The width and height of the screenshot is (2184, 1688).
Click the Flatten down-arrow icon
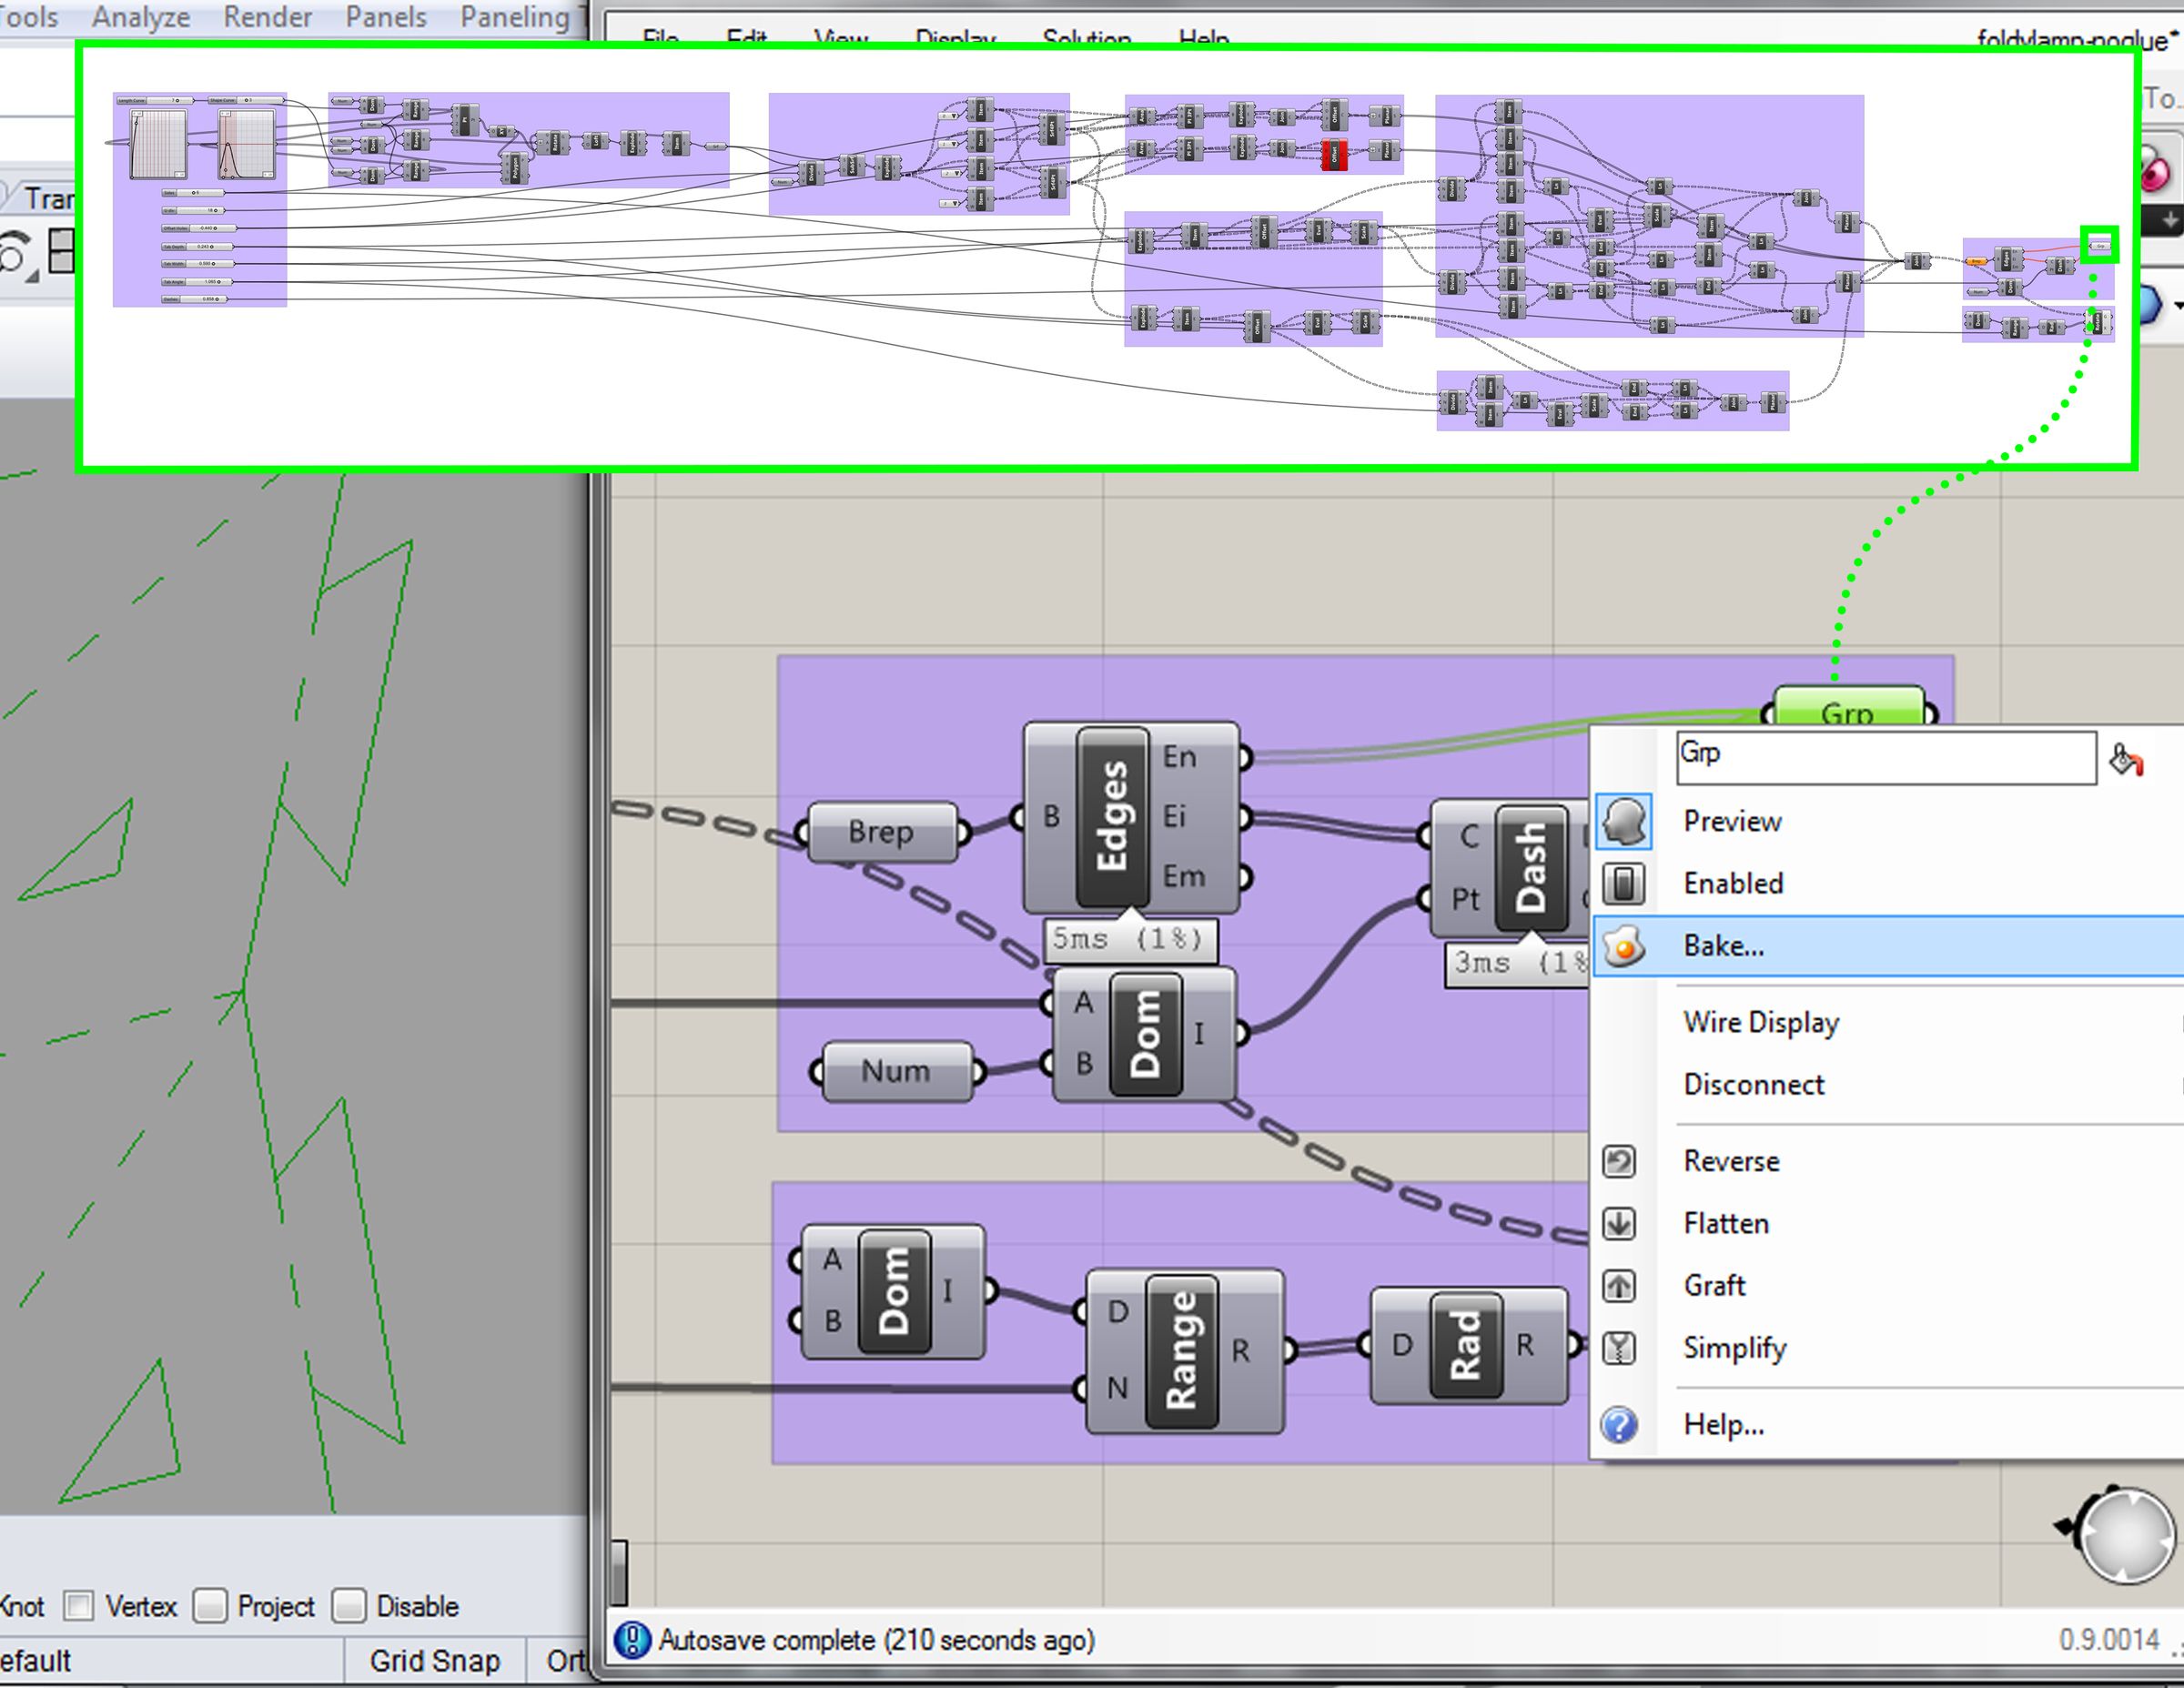click(x=1619, y=1223)
